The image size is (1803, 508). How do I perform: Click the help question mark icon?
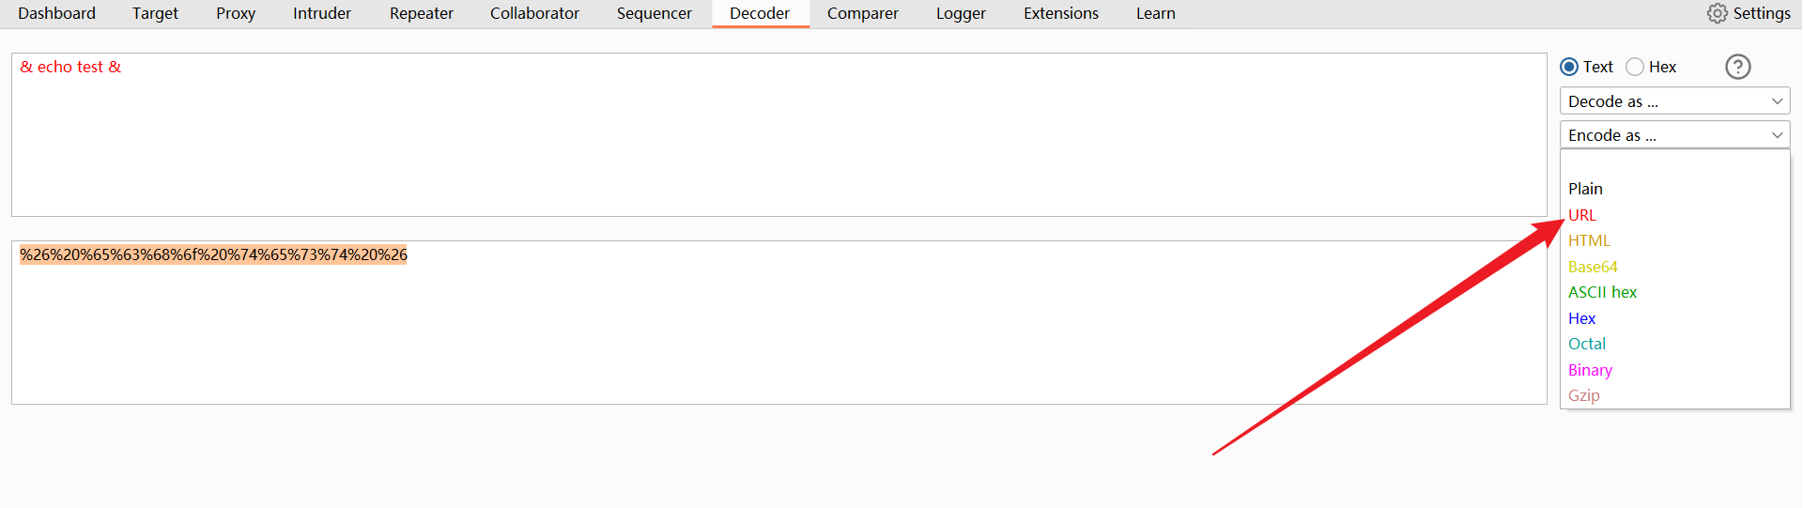(1738, 67)
